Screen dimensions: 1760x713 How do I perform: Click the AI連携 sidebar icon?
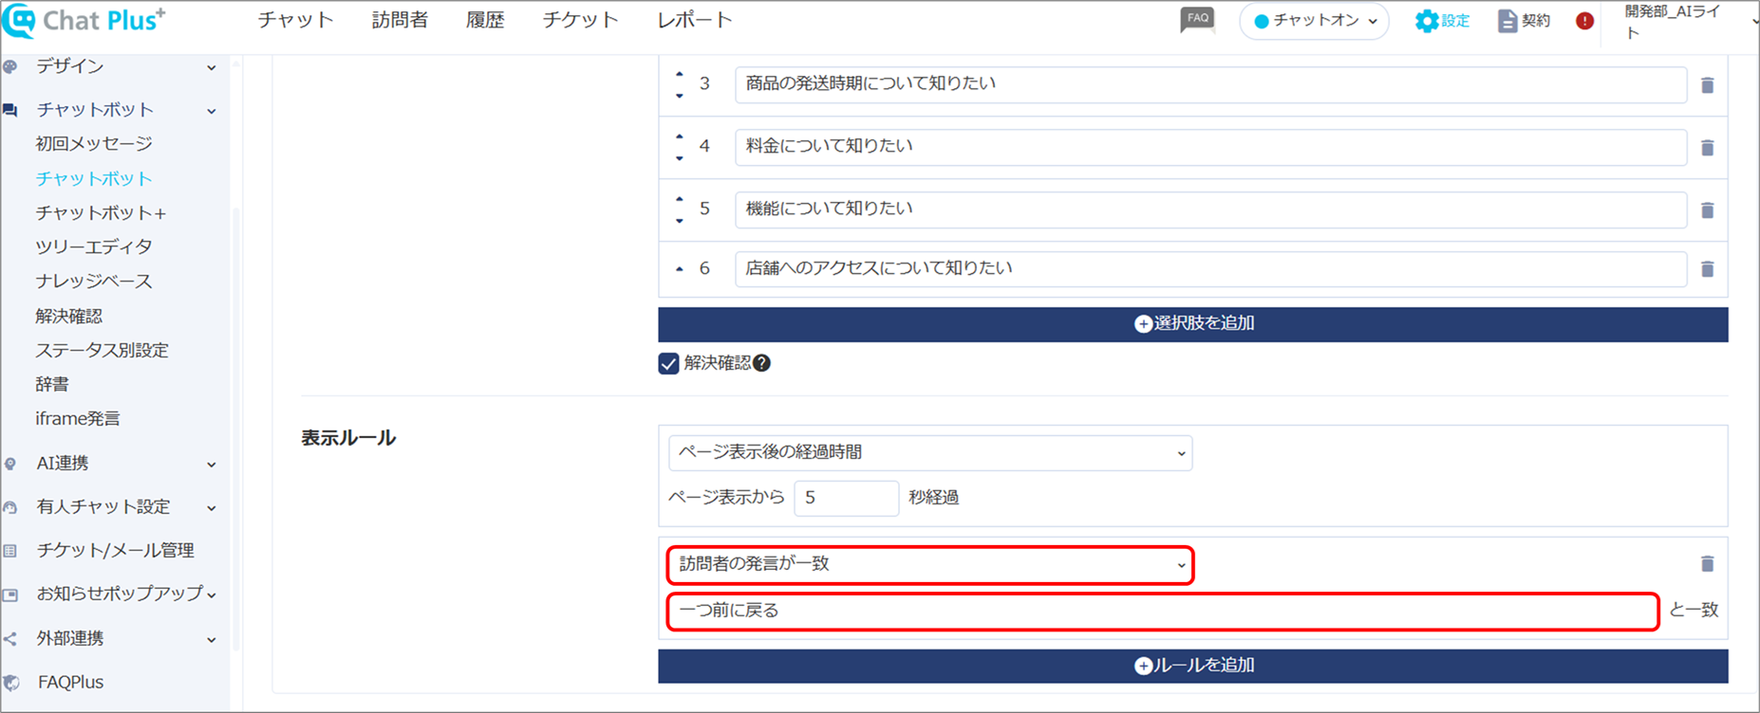click(x=10, y=464)
